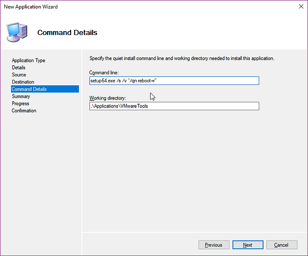Choose the Confirmation step
Viewport: 308px width, 256px height.
click(x=24, y=111)
